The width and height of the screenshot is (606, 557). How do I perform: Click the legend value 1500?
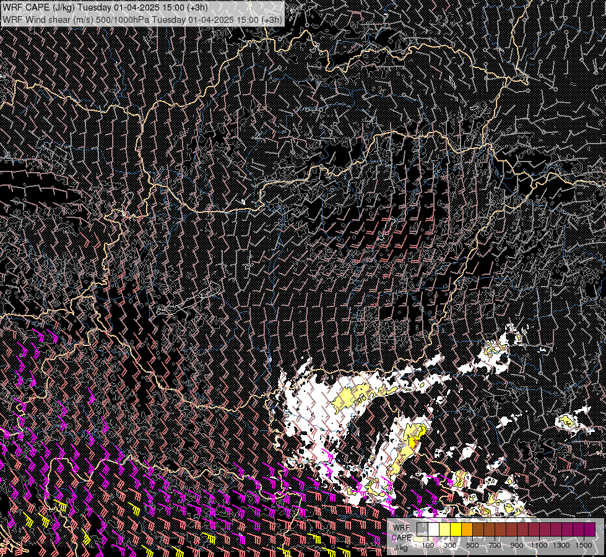click(x=584, y=545)
